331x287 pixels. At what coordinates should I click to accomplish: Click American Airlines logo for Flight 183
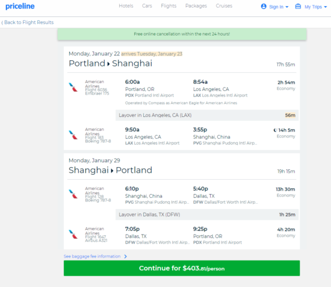click(73, 135)
